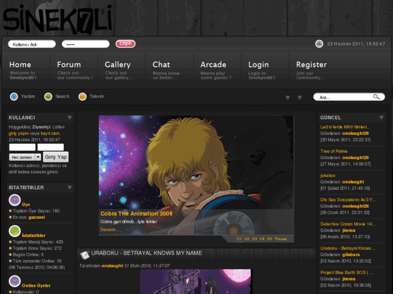393x294 pixels.
Task: Open URABOKU - BETRAYAL KNOWS MY NAME post title
Action: (x=146, y=253)
